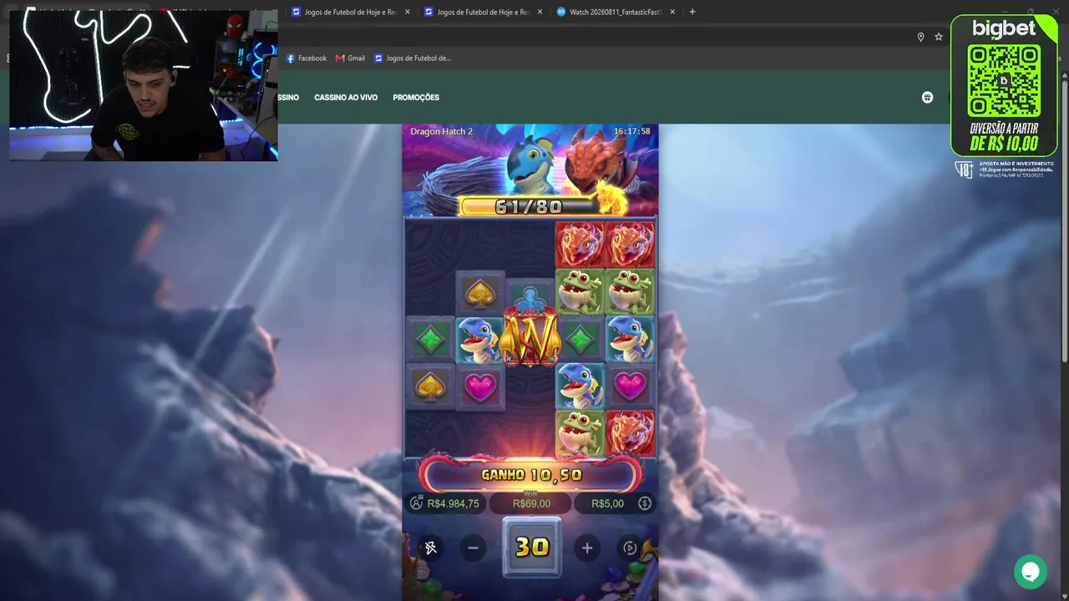1069x601 pixels.
Task: Go to CASSINO AO VIVO section
Action: coord(346,98)
